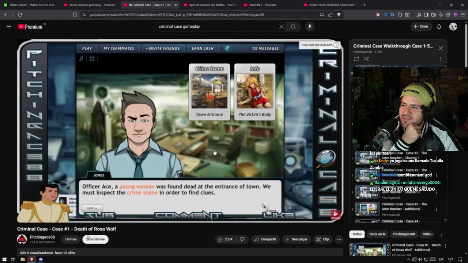Click video title Death of Rosa Wolf

tap(67, 229)
